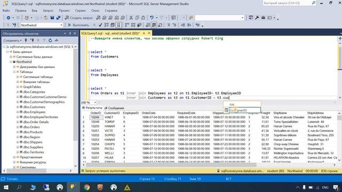The height and width of the screenshot is (192, 342).
Task: Open the Toolbox icon in toolbar
Action: point(263,18)
